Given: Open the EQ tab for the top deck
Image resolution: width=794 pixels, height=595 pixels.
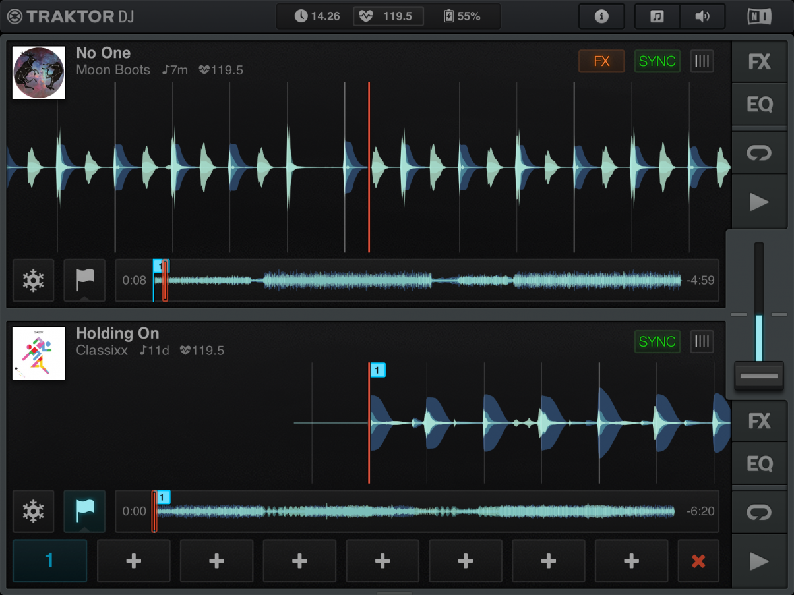Looking at the screenshot, I should [x=760, y=104].
